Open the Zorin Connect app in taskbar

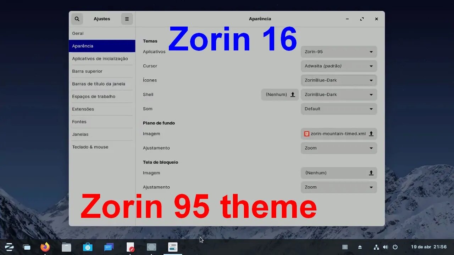click(x=109, y=247)
